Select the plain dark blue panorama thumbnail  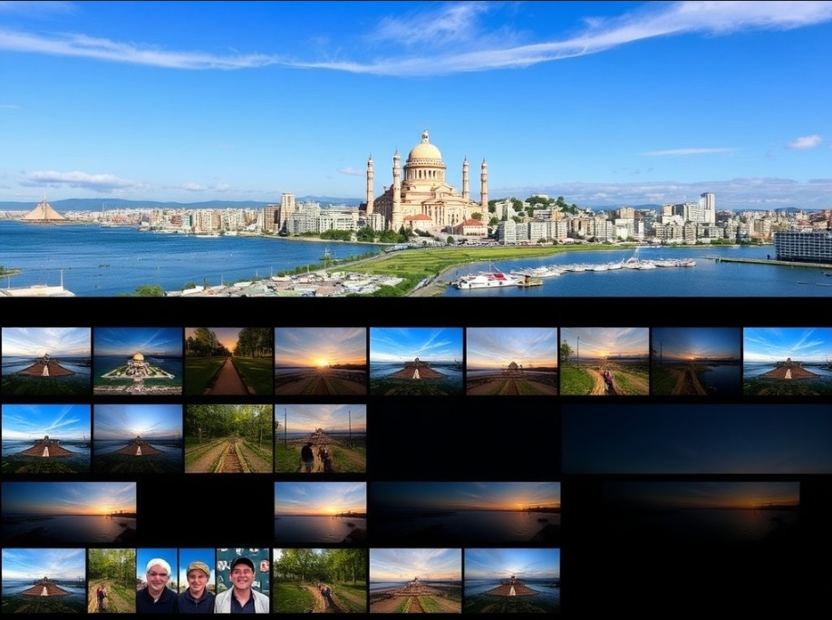tap(696, 438)
